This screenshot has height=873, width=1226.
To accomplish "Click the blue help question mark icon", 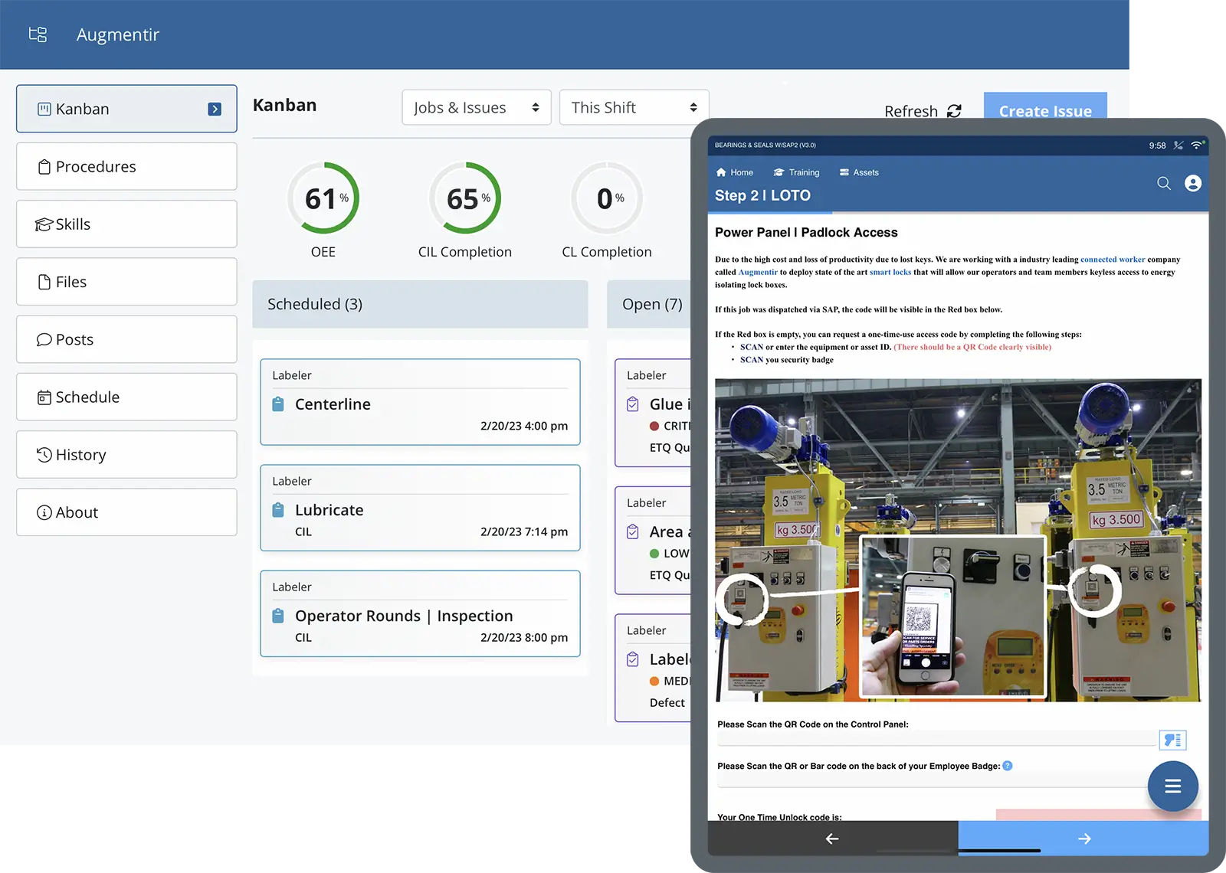I will coord(1008,766).
